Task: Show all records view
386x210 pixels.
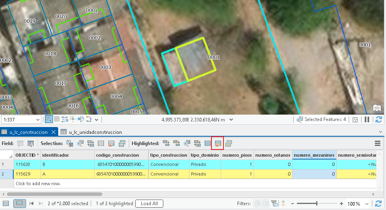Action: pos(6,203)
